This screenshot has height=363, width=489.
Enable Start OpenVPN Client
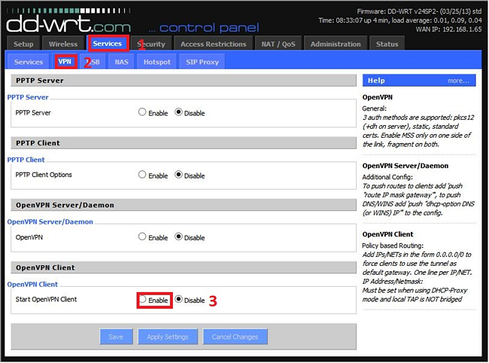142,299
